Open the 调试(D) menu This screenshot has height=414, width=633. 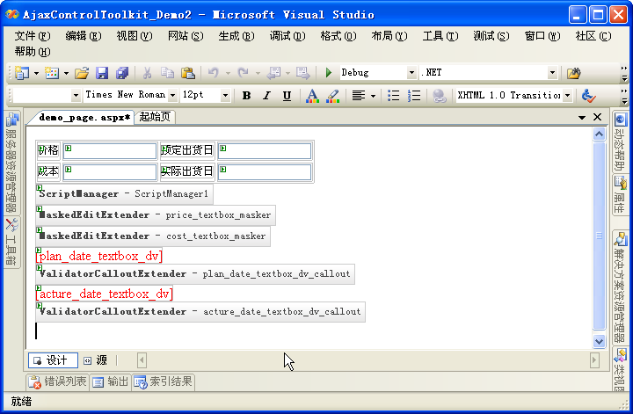click(x=287, y=36)
